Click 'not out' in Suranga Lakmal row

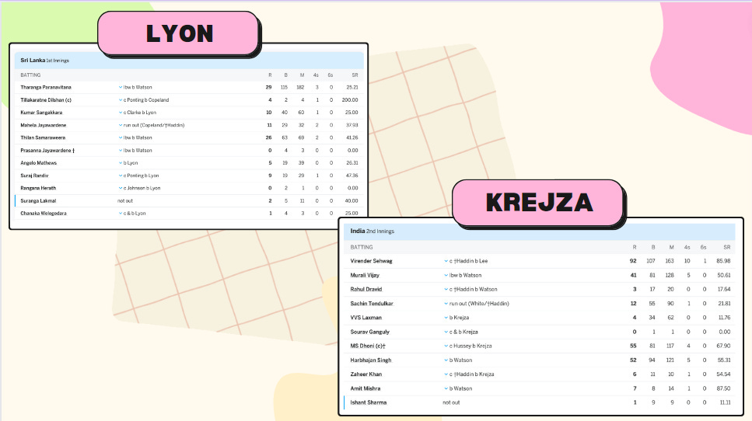pos(125,200)
